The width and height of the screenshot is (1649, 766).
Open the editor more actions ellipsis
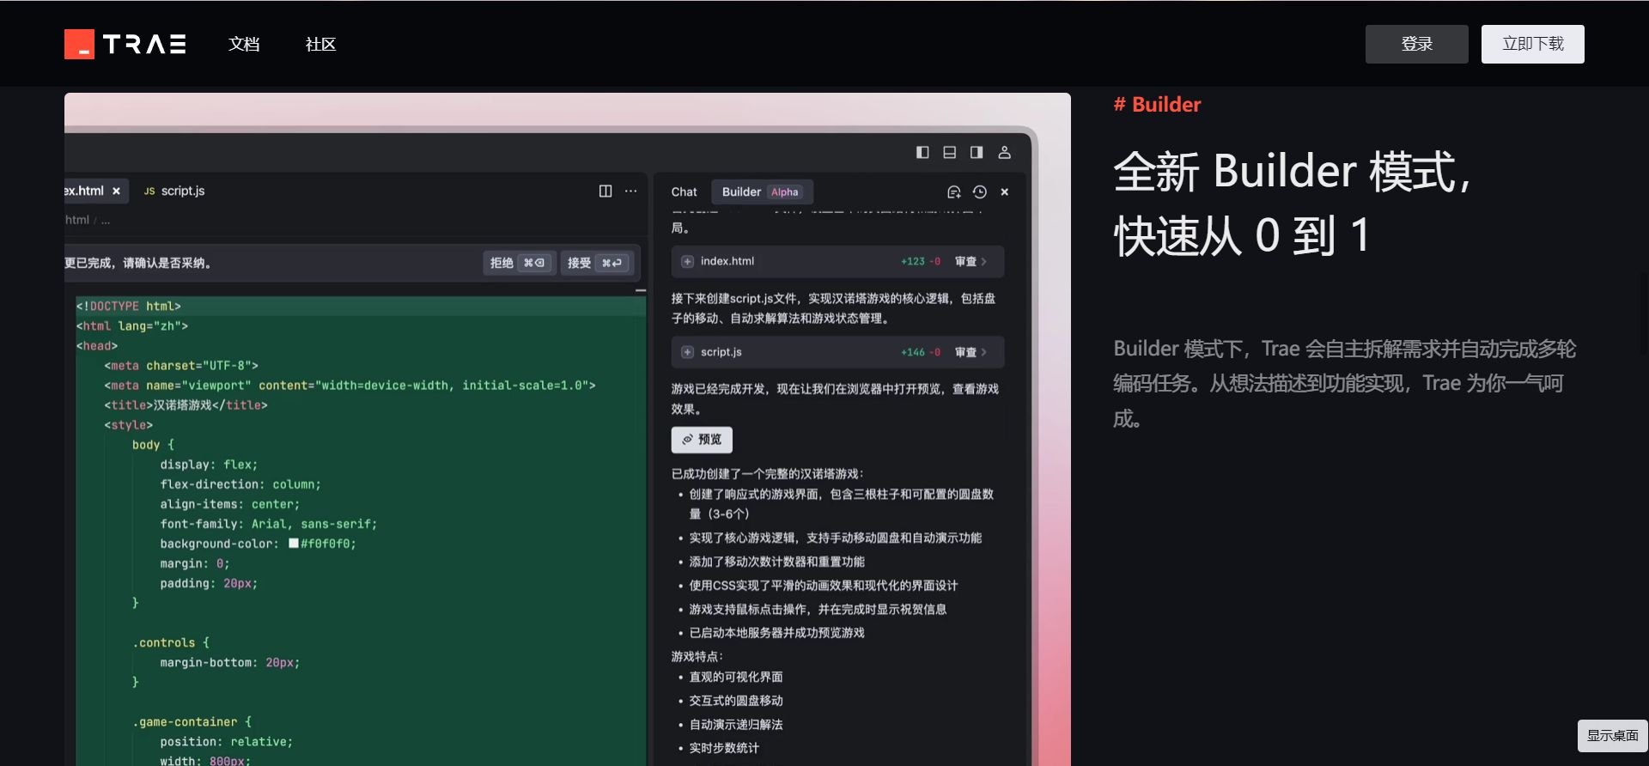point(631,191)
